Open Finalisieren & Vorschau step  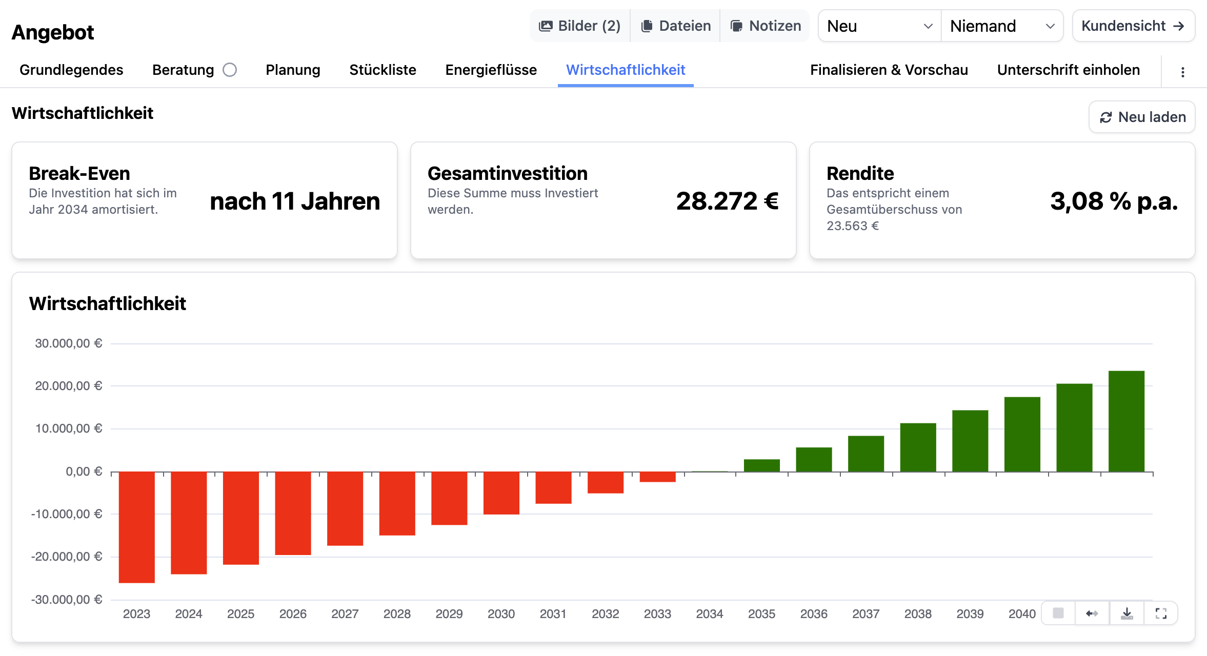889,70
